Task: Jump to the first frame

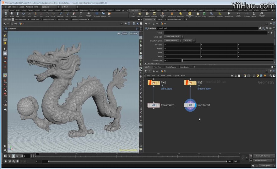Action: tap(5, 156)
